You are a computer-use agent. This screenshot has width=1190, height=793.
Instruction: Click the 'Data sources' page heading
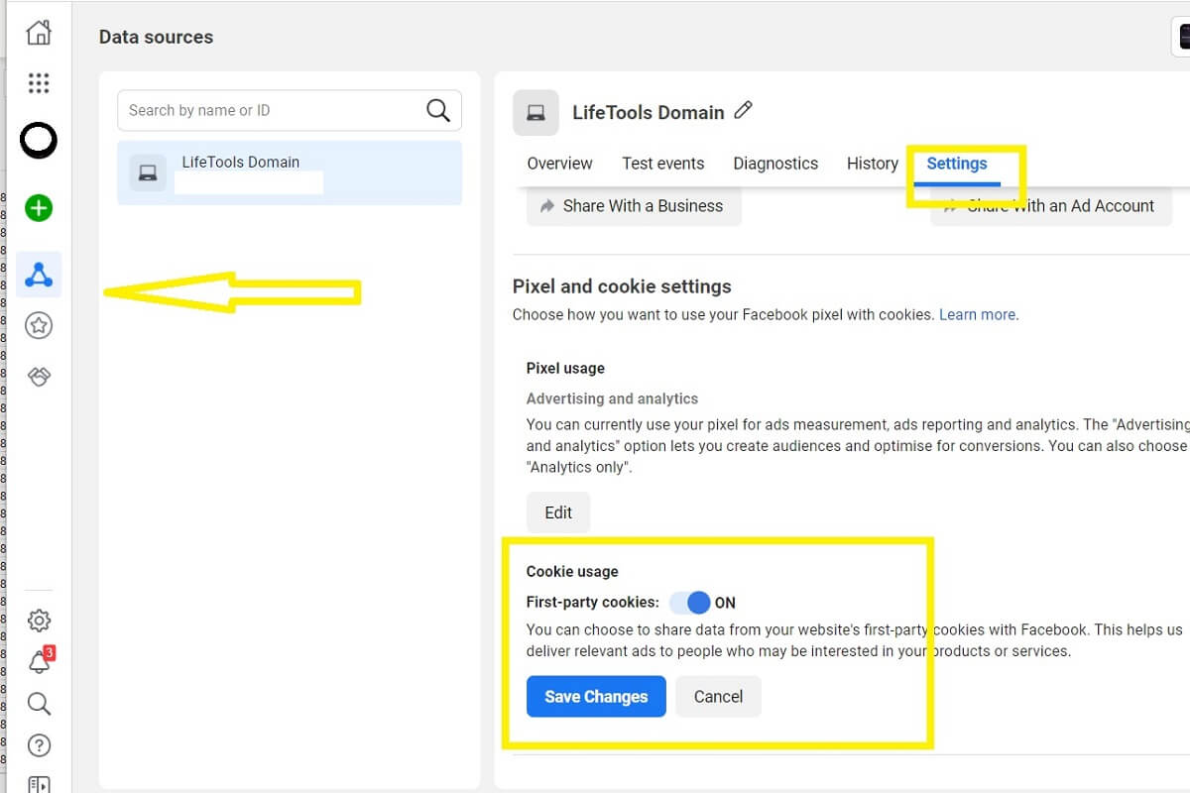click(x=156, y=37)
